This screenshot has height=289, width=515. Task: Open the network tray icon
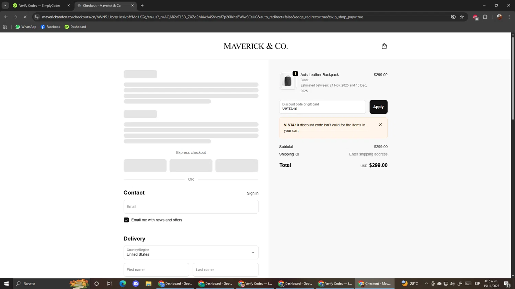446,284
